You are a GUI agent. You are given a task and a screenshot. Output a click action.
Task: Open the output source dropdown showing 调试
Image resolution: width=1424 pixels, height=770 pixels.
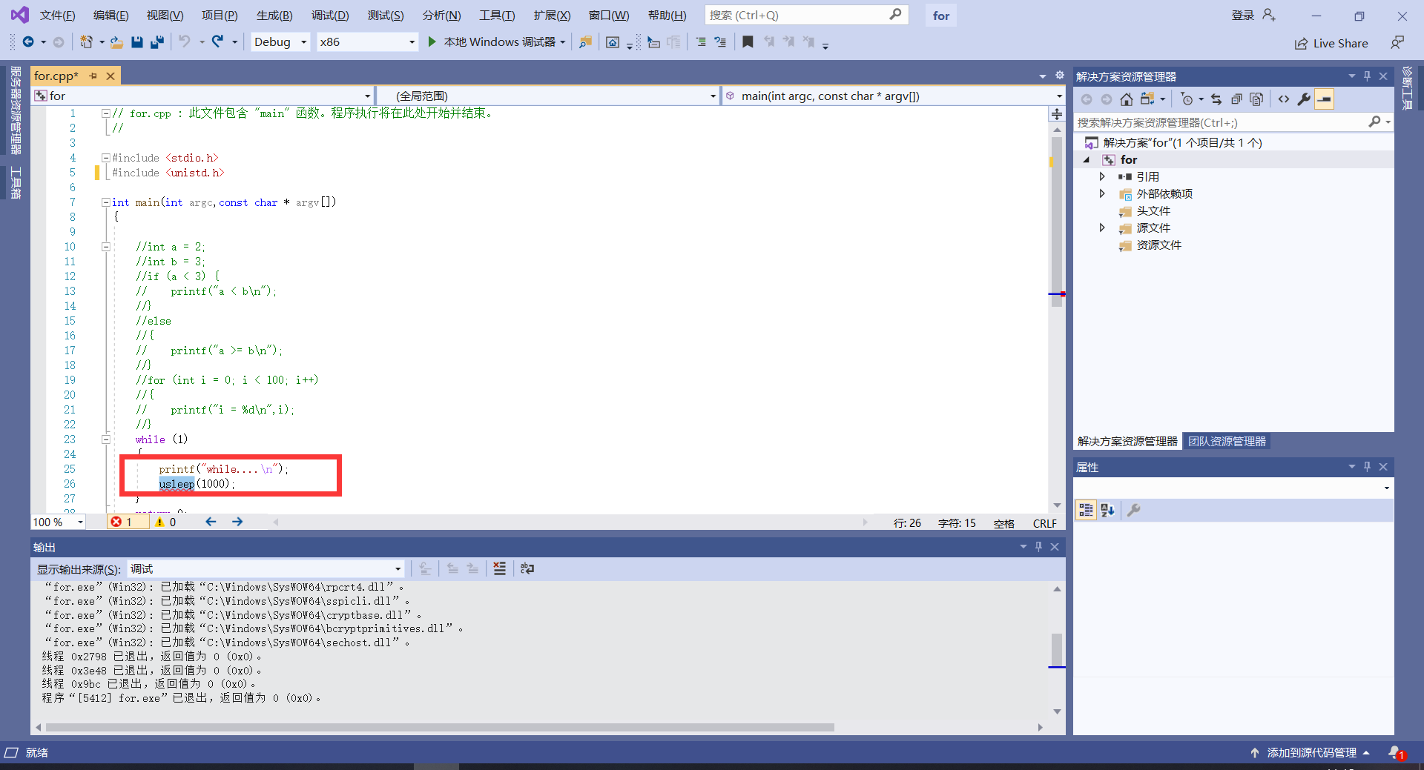tap(266, 568)
